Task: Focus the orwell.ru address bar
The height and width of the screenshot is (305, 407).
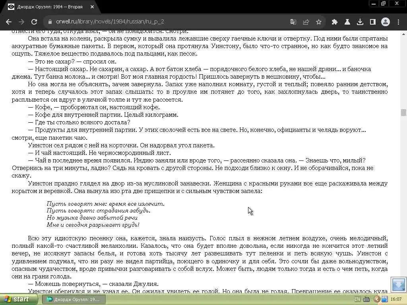Action: (x=166, y=22)
